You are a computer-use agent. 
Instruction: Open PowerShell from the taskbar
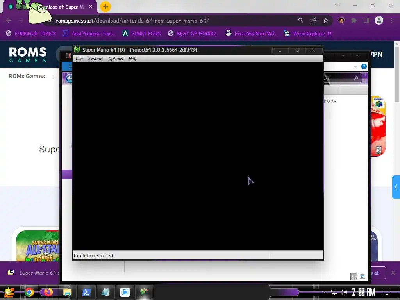(86, 292)
